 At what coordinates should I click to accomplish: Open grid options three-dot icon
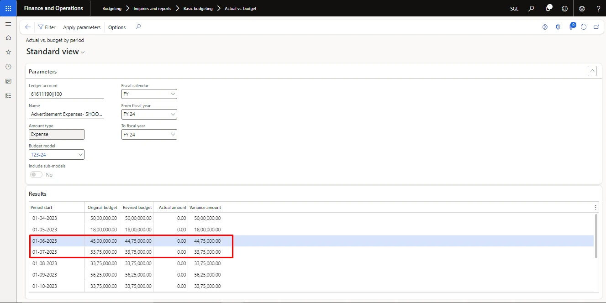point(595,207)
